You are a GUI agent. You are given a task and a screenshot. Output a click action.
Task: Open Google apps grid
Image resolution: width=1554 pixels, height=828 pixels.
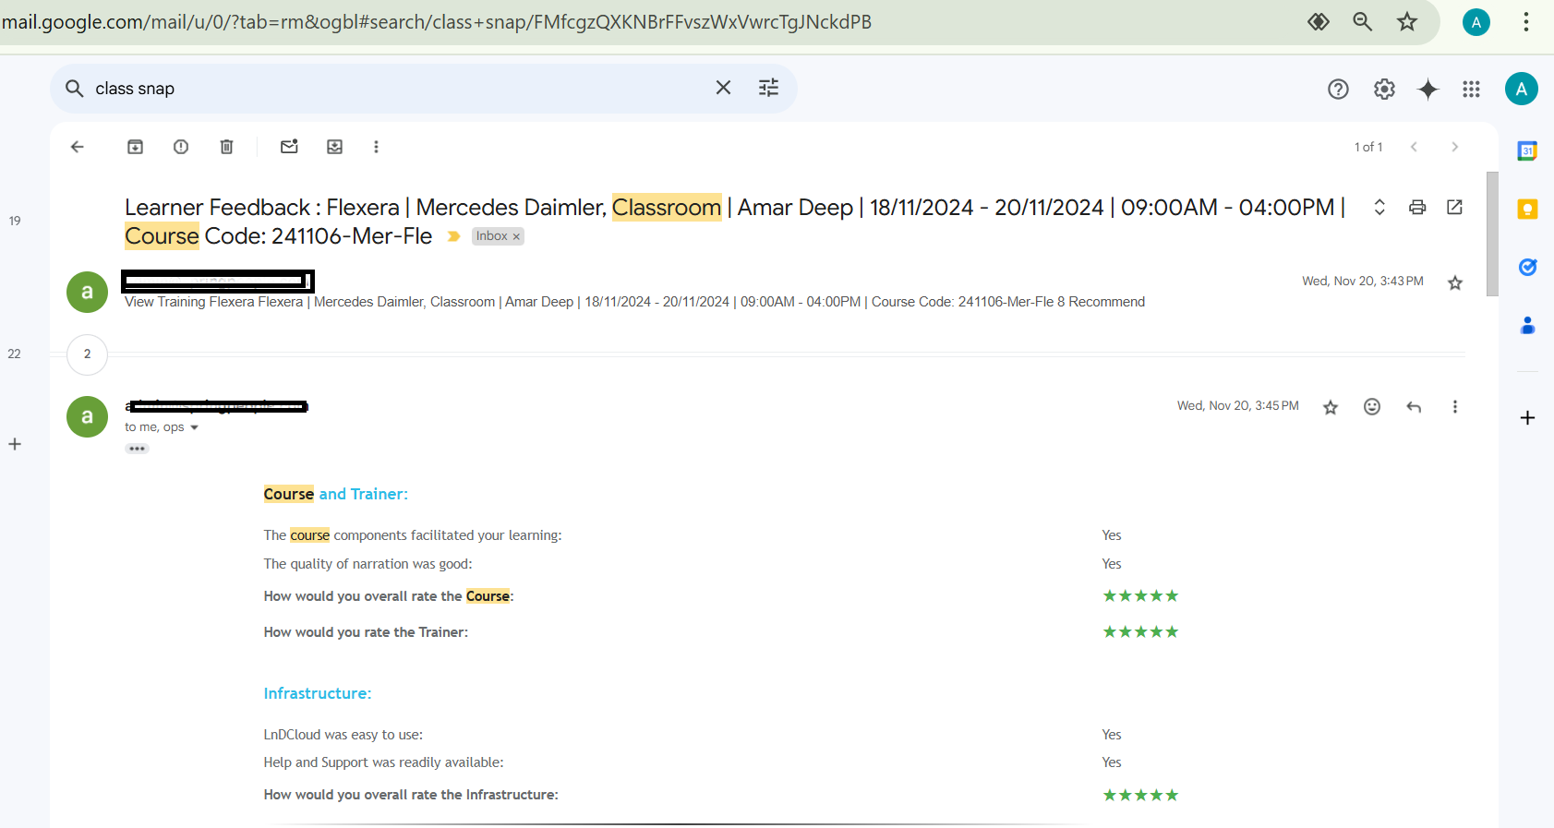tap(1471, 89)
